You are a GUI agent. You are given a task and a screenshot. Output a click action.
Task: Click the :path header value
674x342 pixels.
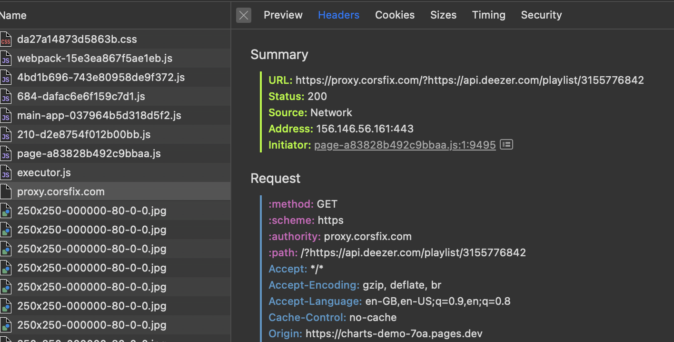[413, 252]
